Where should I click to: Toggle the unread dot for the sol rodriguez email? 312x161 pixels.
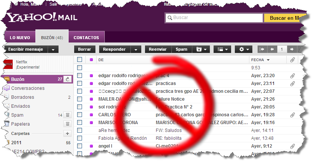click(91, 107)
